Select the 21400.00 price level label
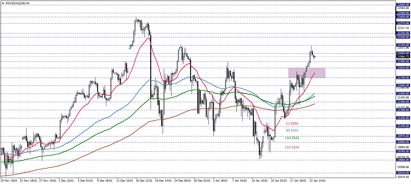Image resolution: width=411 pixels, height=184 pixels. pyautogui.click(x=403, y=102)
